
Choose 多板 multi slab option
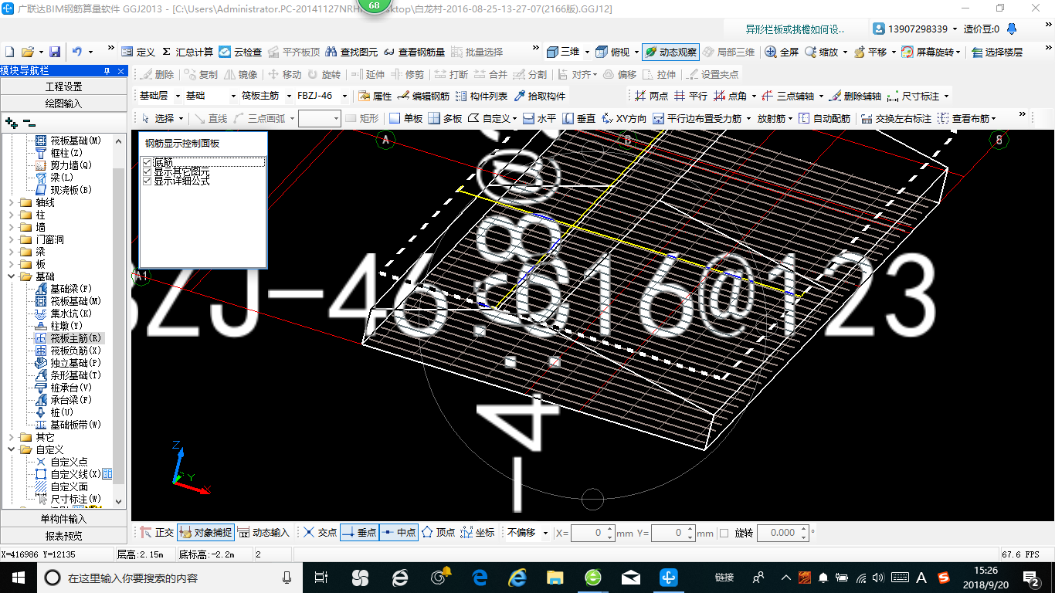(445, 118)
